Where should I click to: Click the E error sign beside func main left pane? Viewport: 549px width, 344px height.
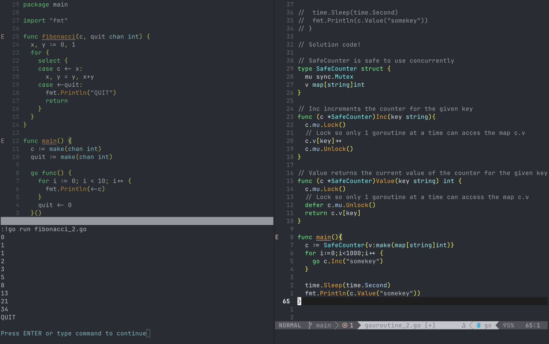pos(2,140)
